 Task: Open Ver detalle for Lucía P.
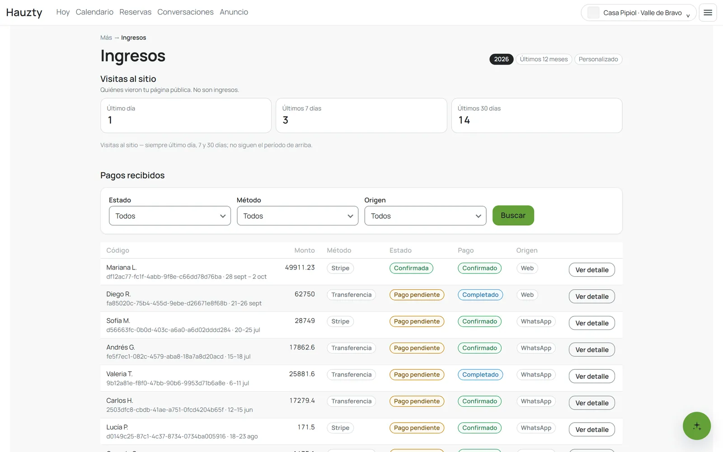(x=592, y=430)
